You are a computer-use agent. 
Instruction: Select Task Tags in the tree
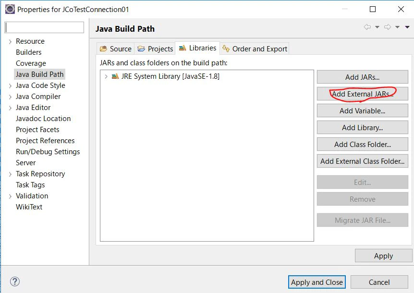click(30, 185)
